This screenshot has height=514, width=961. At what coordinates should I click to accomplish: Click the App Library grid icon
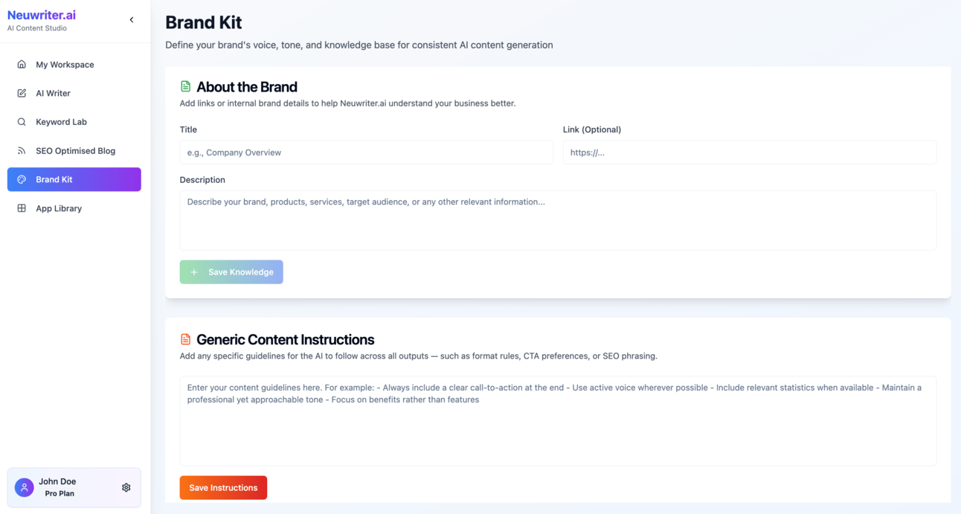(x=22, y=208)
